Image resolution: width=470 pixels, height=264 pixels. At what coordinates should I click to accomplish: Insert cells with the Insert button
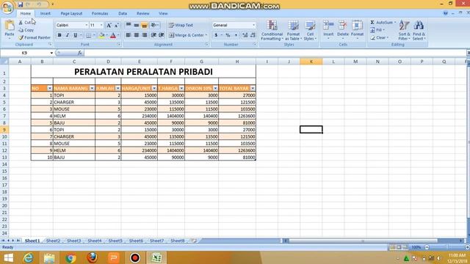click(x=328, y=29)
